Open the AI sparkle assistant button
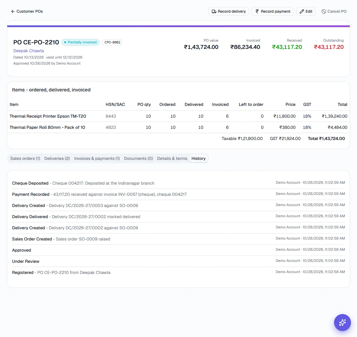 (x=342, y=323)
